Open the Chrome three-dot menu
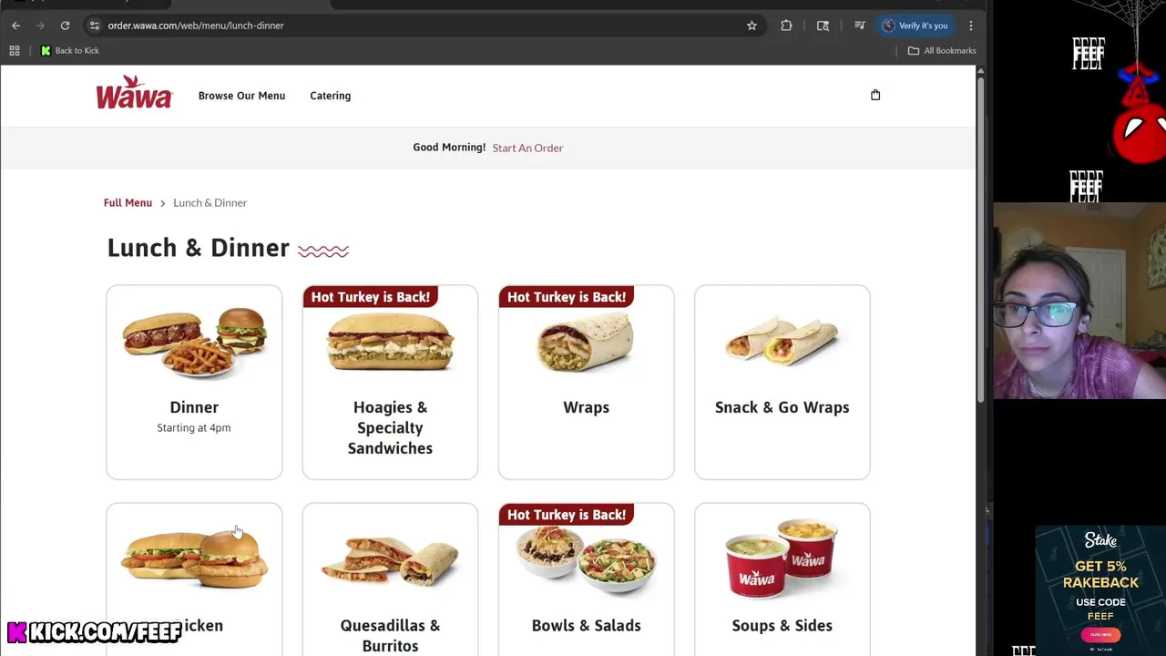Image resolution: width=1166 pixels, height=656 pixels. pos(971,26)
